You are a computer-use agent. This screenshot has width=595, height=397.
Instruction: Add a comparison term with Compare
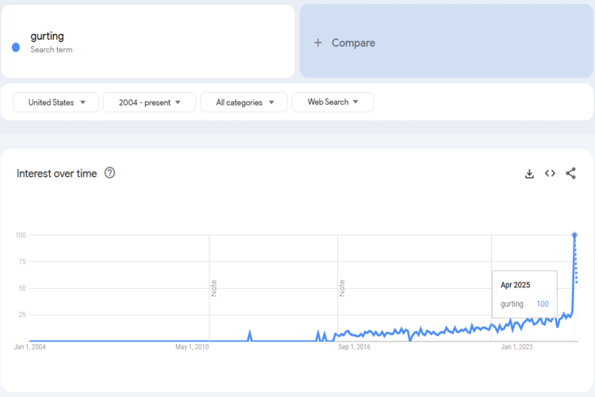(x=446, y=41)
